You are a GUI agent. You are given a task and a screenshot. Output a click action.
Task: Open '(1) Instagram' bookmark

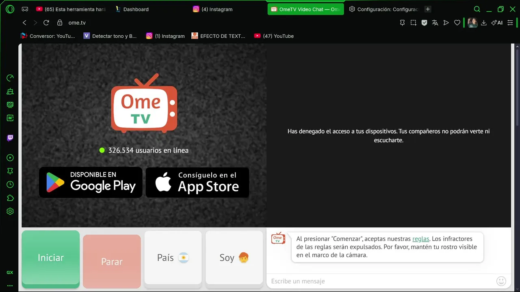coord(165,36)
